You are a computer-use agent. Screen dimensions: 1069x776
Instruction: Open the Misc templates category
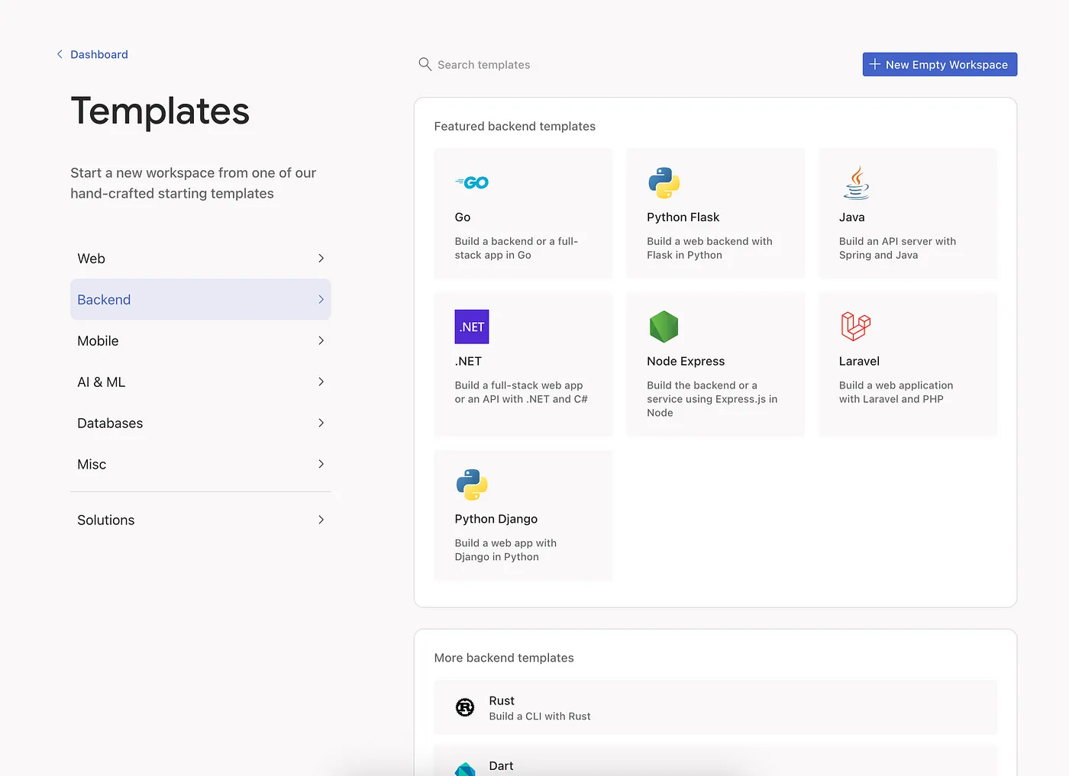pyautogui.click(x=200, y=464)
